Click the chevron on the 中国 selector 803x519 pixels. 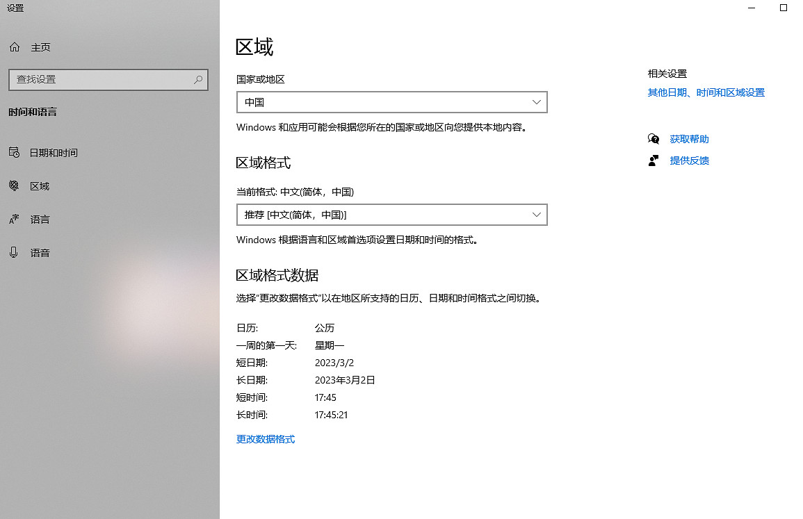tap(536, 102)
